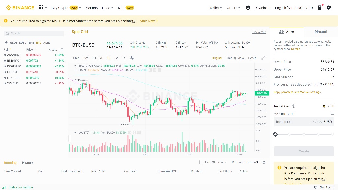Open the settings gear icon in header
This screenshot has width=338, height=190.
tap(329, 8)
